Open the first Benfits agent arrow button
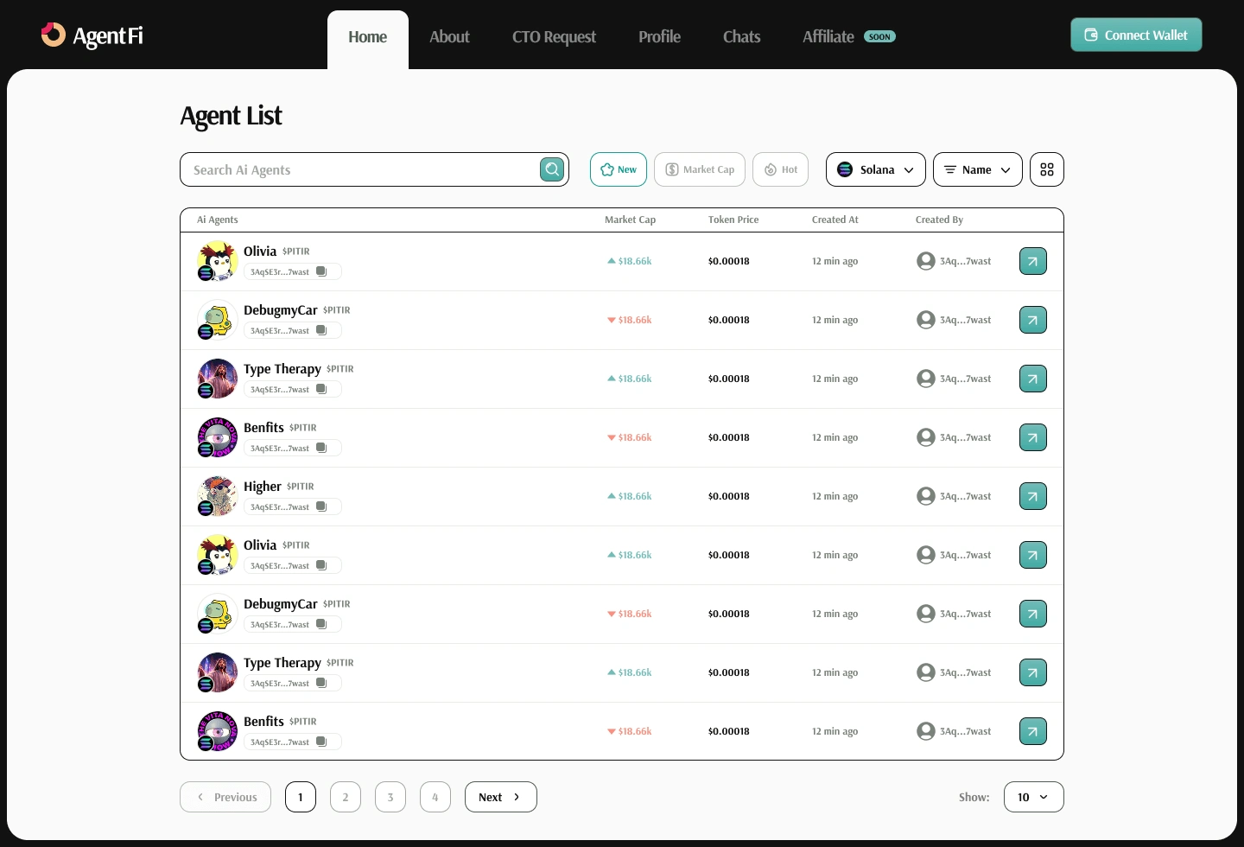Image resolution: width=1244 pixels, height=847 pixels. tap(1033, 437)
